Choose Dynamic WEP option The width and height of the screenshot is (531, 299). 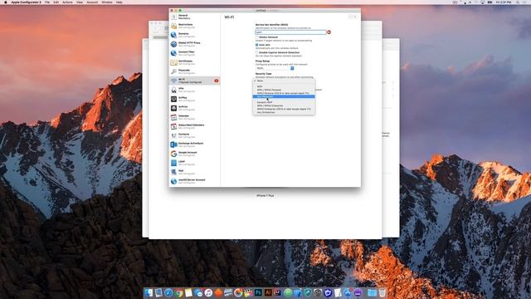[284, 102]
